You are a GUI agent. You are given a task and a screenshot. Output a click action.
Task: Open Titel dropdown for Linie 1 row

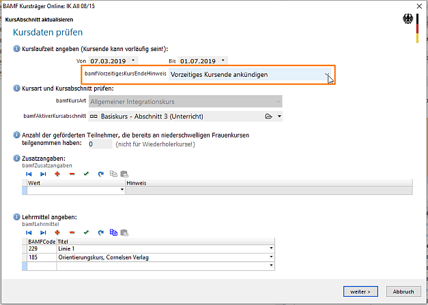(271, 248)
